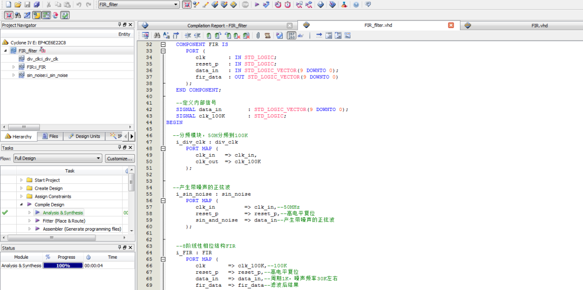Click the Start Compilation play icon

pyautogui.click(x=257, y=5)
